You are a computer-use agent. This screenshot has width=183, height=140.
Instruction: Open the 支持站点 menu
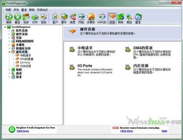[x=42, y=10]
